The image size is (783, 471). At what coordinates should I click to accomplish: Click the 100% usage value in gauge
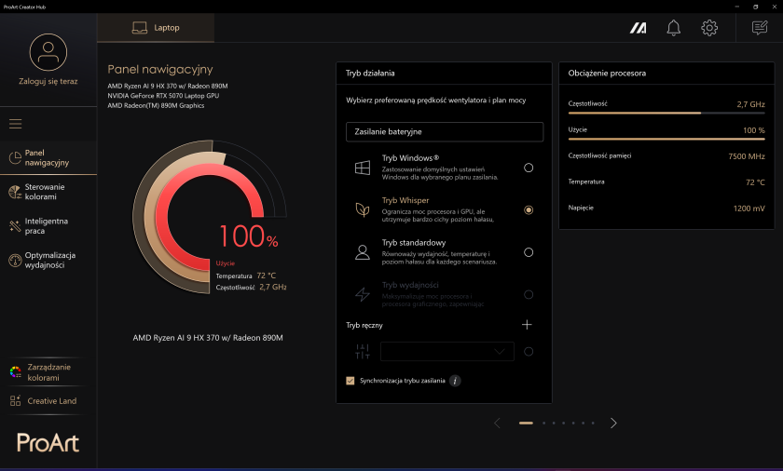click(248, 236)
